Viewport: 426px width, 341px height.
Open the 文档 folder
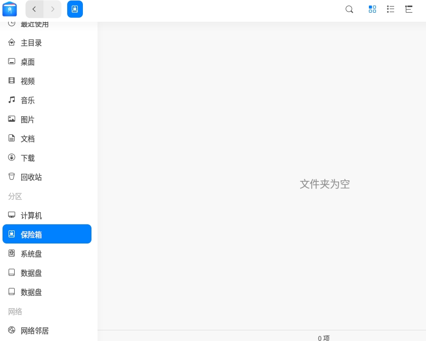click(x=47, y=139)
